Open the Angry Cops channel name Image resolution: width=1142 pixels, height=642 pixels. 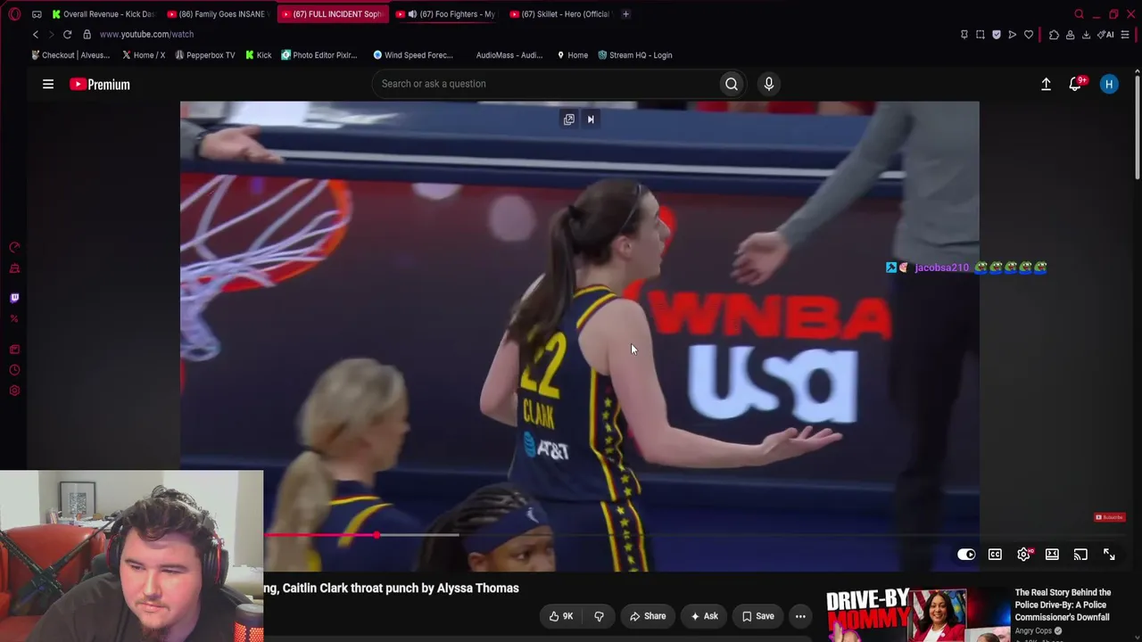1033,631
